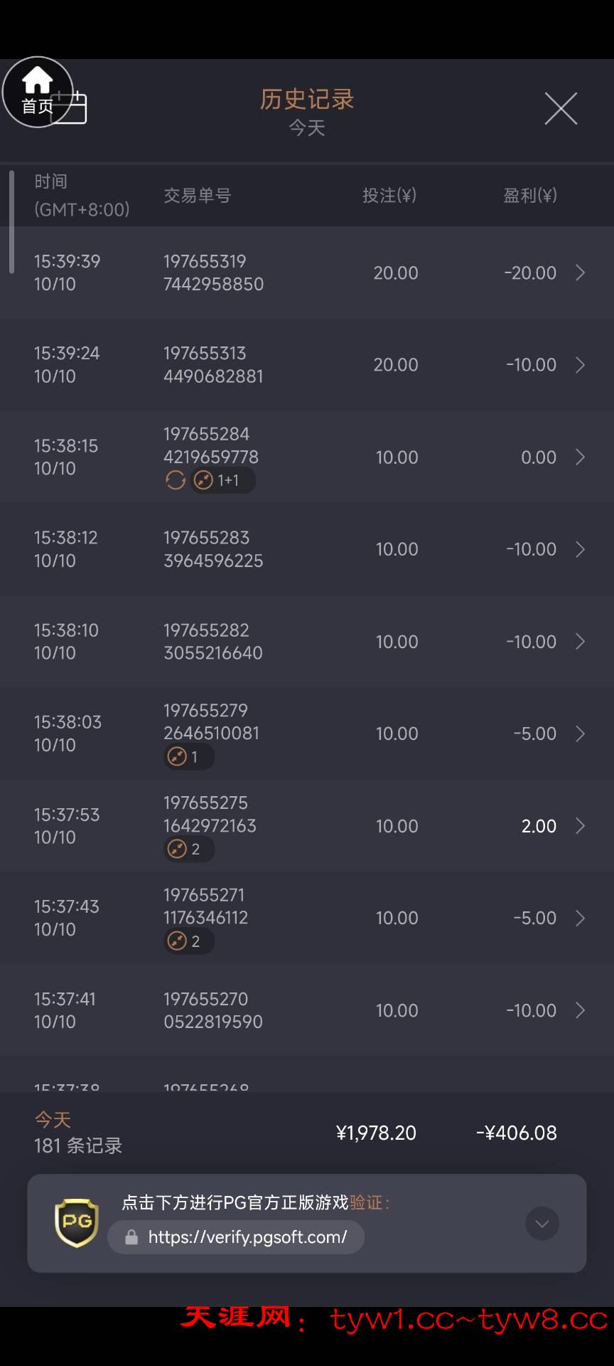Expand the 15:39:24 record details chevron

click(x=580, y=365)
